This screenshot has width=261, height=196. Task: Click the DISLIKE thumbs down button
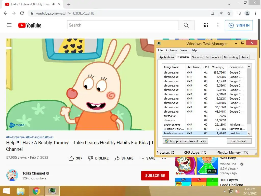[98, 158]
